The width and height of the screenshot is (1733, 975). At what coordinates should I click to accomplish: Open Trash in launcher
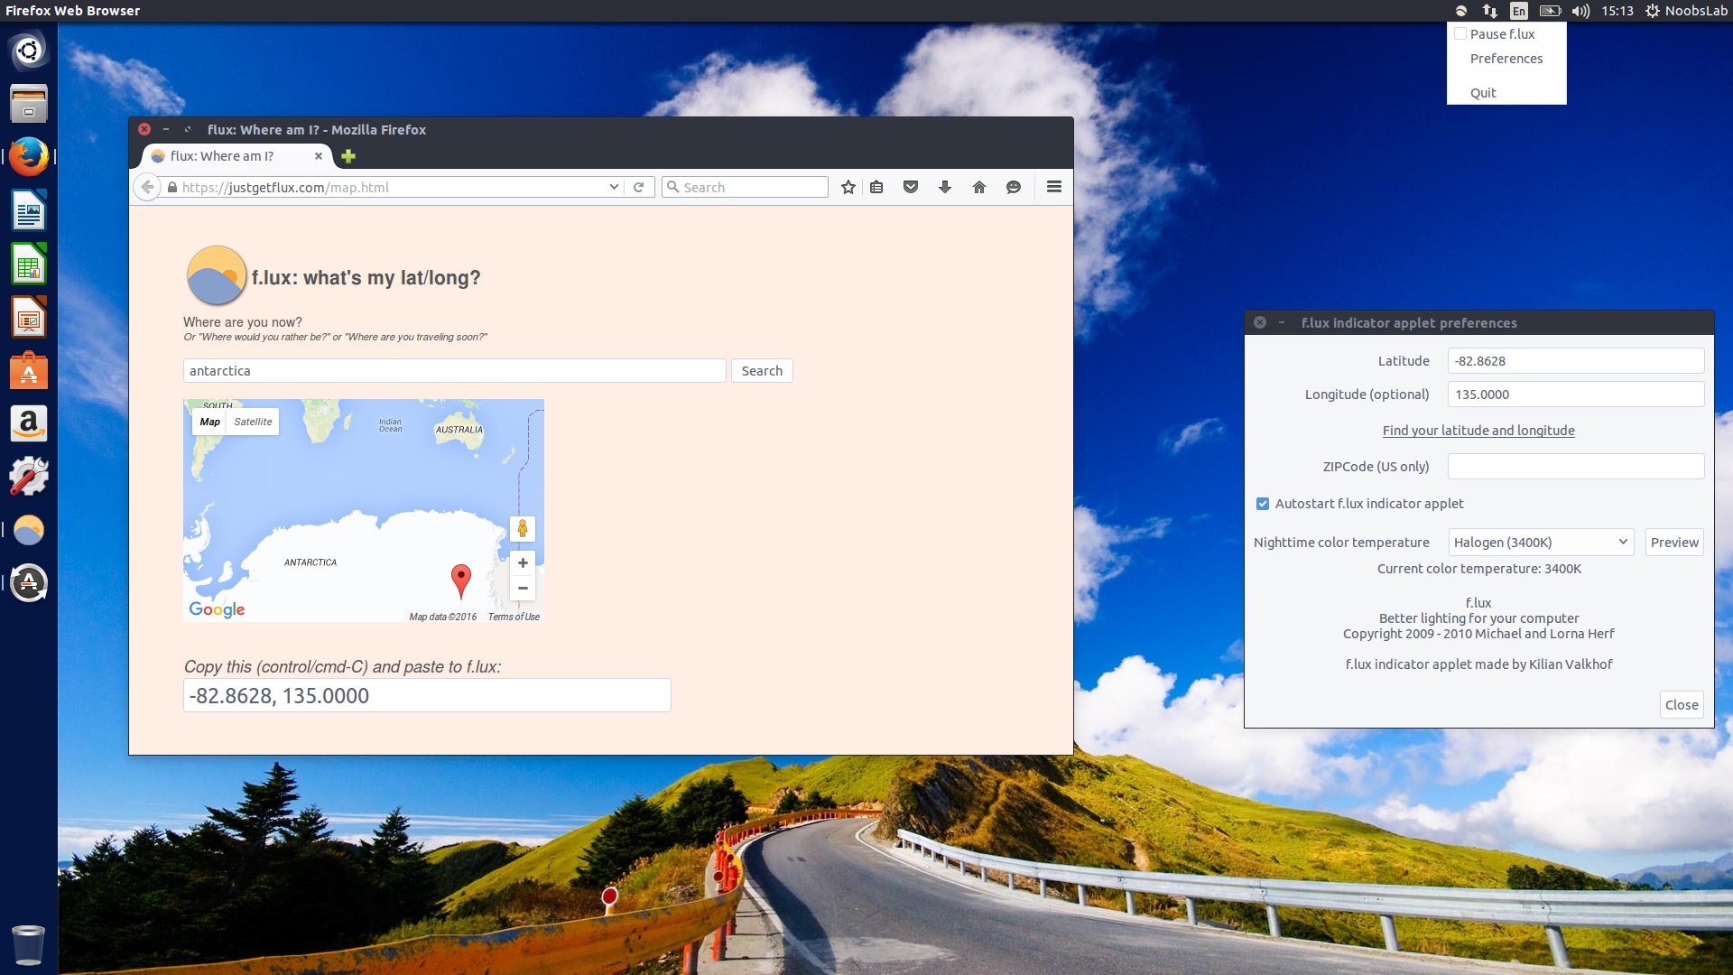click(29, 945)
